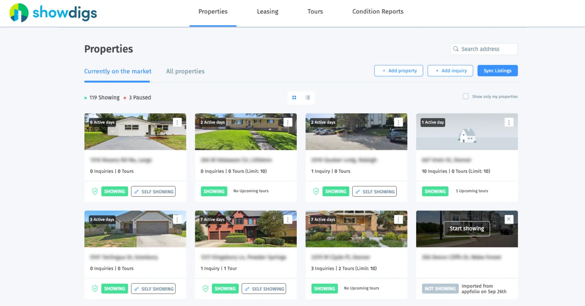Image resolution: width=585 pixels, height=306 pixels.
Task: Switch to All properties tab
Action: [x=185, y=71]
